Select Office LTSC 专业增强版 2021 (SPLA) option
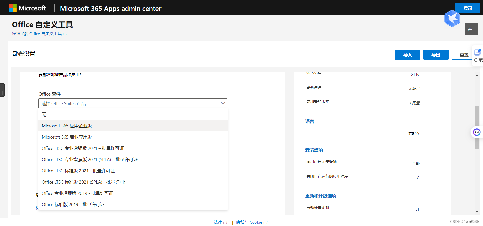 point(133,159)
